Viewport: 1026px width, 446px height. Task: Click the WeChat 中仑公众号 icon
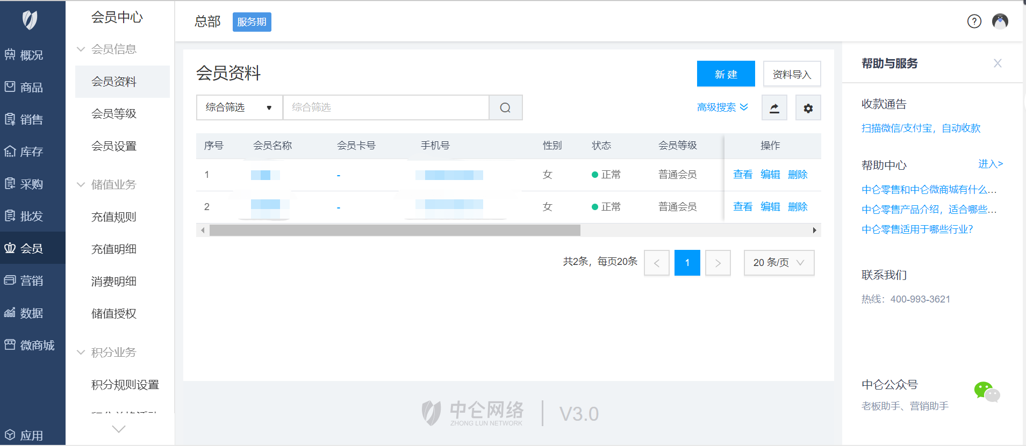[986, 391]
